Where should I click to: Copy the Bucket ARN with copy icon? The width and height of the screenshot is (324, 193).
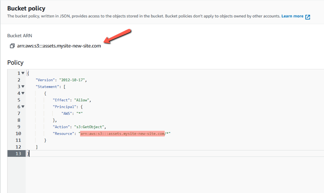[12, 46]
